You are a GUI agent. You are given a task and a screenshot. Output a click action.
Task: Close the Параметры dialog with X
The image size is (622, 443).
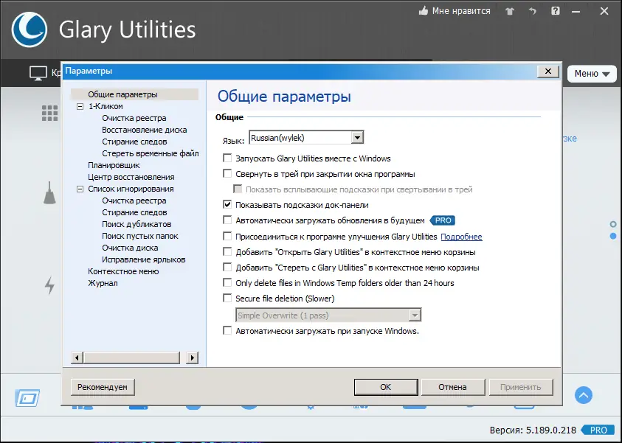(547, 71)
